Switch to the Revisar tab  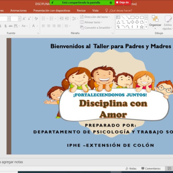(81, 10)
